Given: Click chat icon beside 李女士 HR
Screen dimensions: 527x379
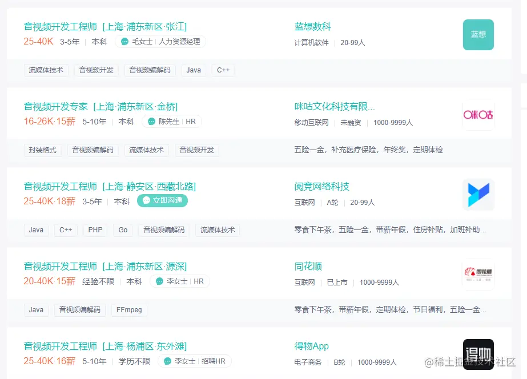Looking at the screenshot, I should click(160, 281).
